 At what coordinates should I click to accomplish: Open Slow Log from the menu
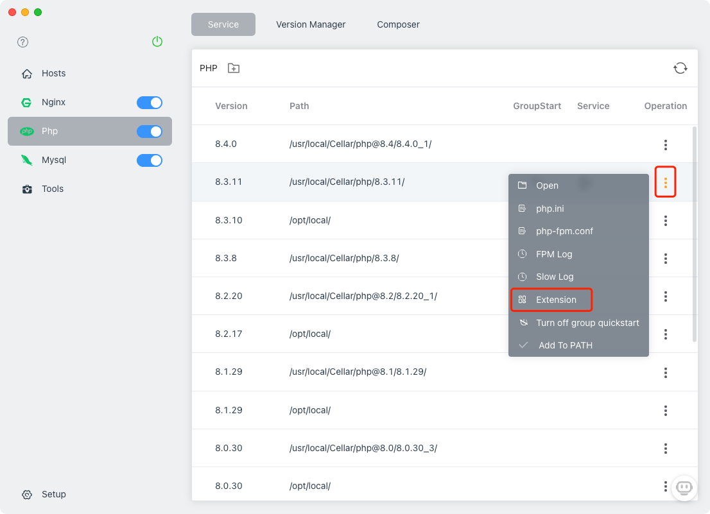pyautogui.click(x=578, y=277)
